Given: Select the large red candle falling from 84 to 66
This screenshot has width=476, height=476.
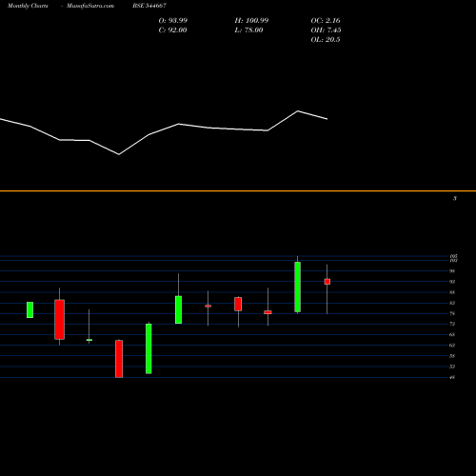Looking at the screenshot, I should (x=59, y=320).
